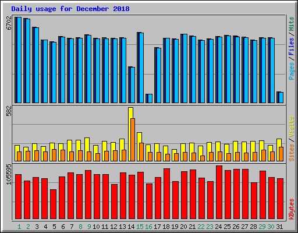Click day label 4 on the x-axis
This screenshot has width=298, height=233.
pos(45,227)
